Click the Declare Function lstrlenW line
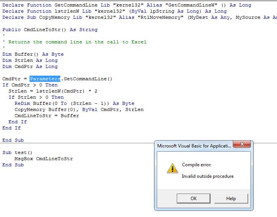 click(114, 11)
